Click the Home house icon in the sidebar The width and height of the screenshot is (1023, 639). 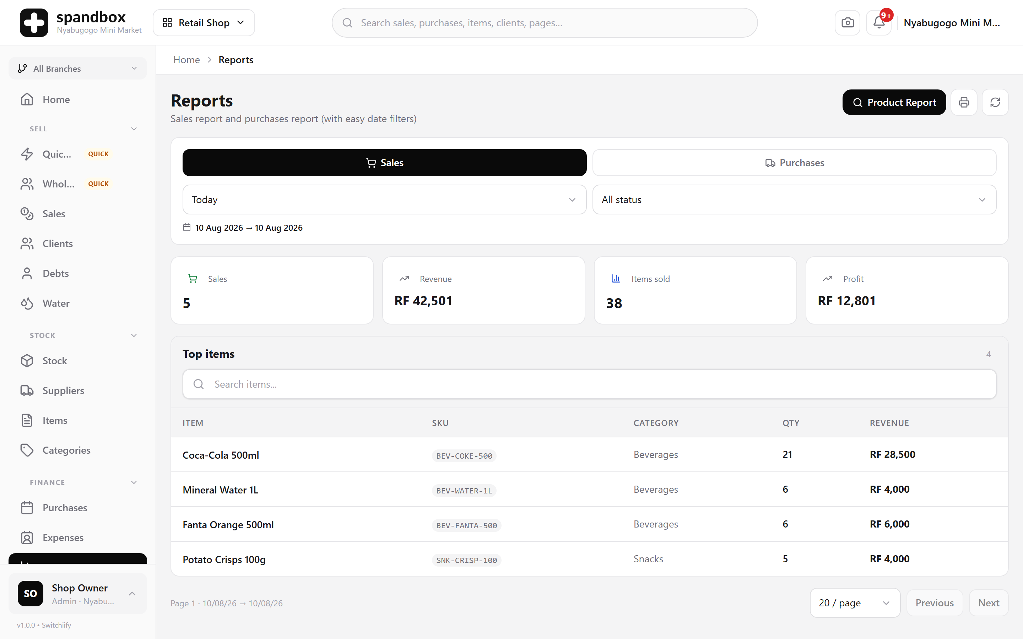click(x=27, y=99)
